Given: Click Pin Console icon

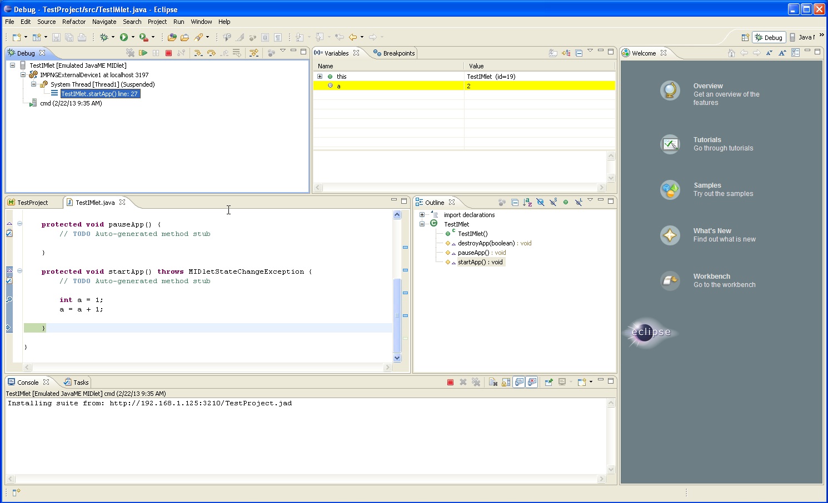Looking at the screenshot, I should coord(548,383).
